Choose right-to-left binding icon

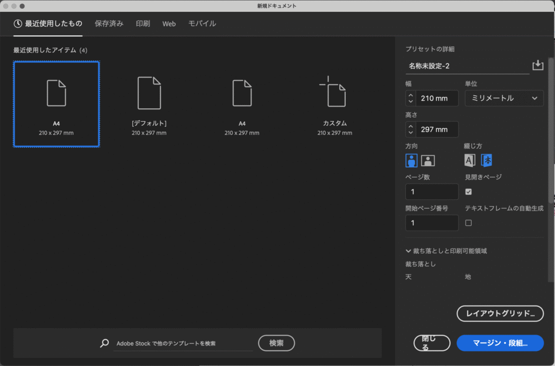(486, 160)
